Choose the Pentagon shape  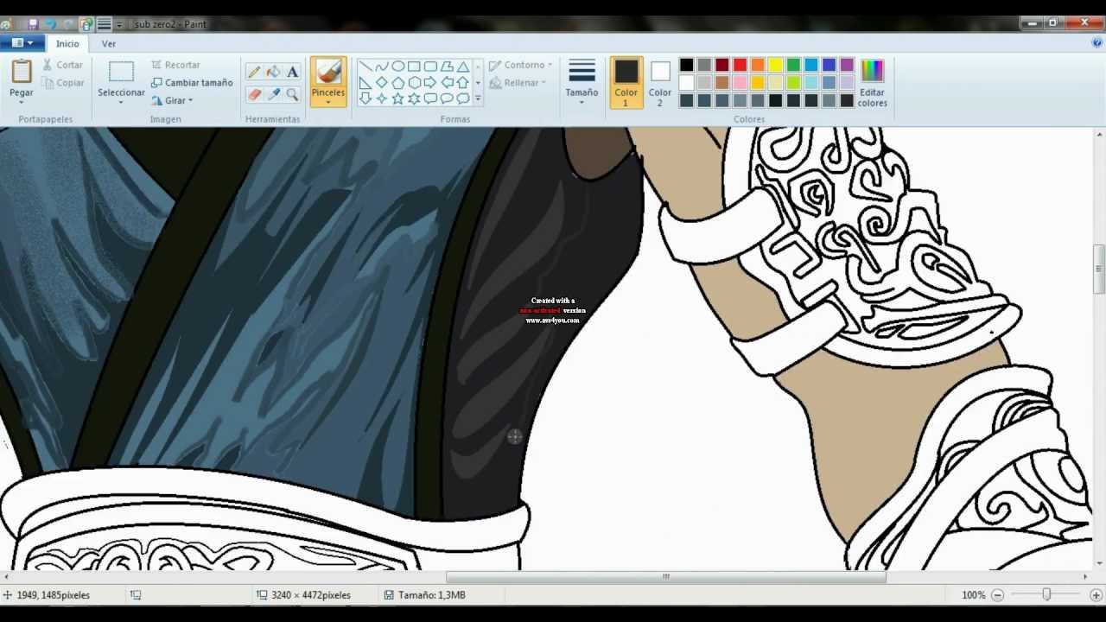point(397,83)
